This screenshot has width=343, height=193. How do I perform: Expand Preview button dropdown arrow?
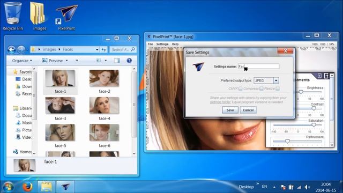[x=66, y=61]
